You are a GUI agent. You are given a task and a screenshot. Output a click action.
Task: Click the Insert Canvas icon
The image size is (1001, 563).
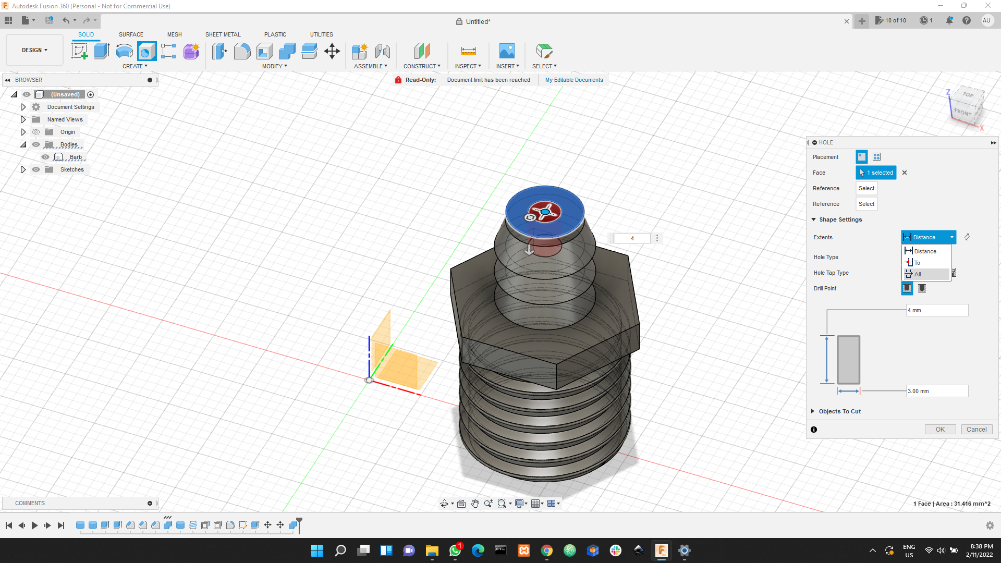pyautogui.click(x=507, y=51)
